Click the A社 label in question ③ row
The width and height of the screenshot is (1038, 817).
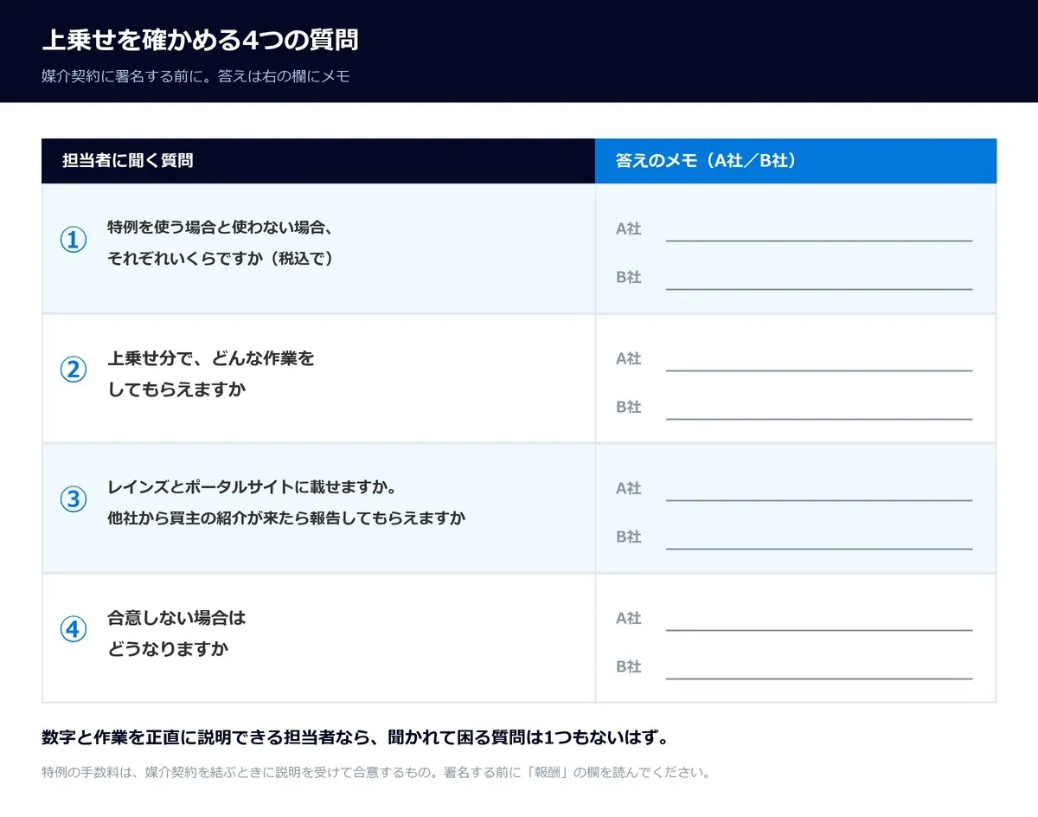click(x=629, y=488)
